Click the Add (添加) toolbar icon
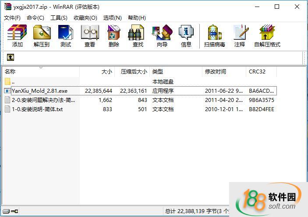Image resolution: width=308 pixels, height=217 pixels. pyautogui.click(x=18, y=36)
